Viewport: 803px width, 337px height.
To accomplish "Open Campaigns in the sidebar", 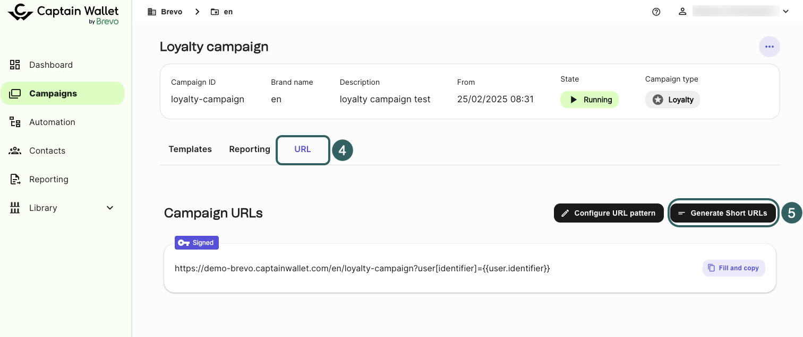I will tap(53, 93).
